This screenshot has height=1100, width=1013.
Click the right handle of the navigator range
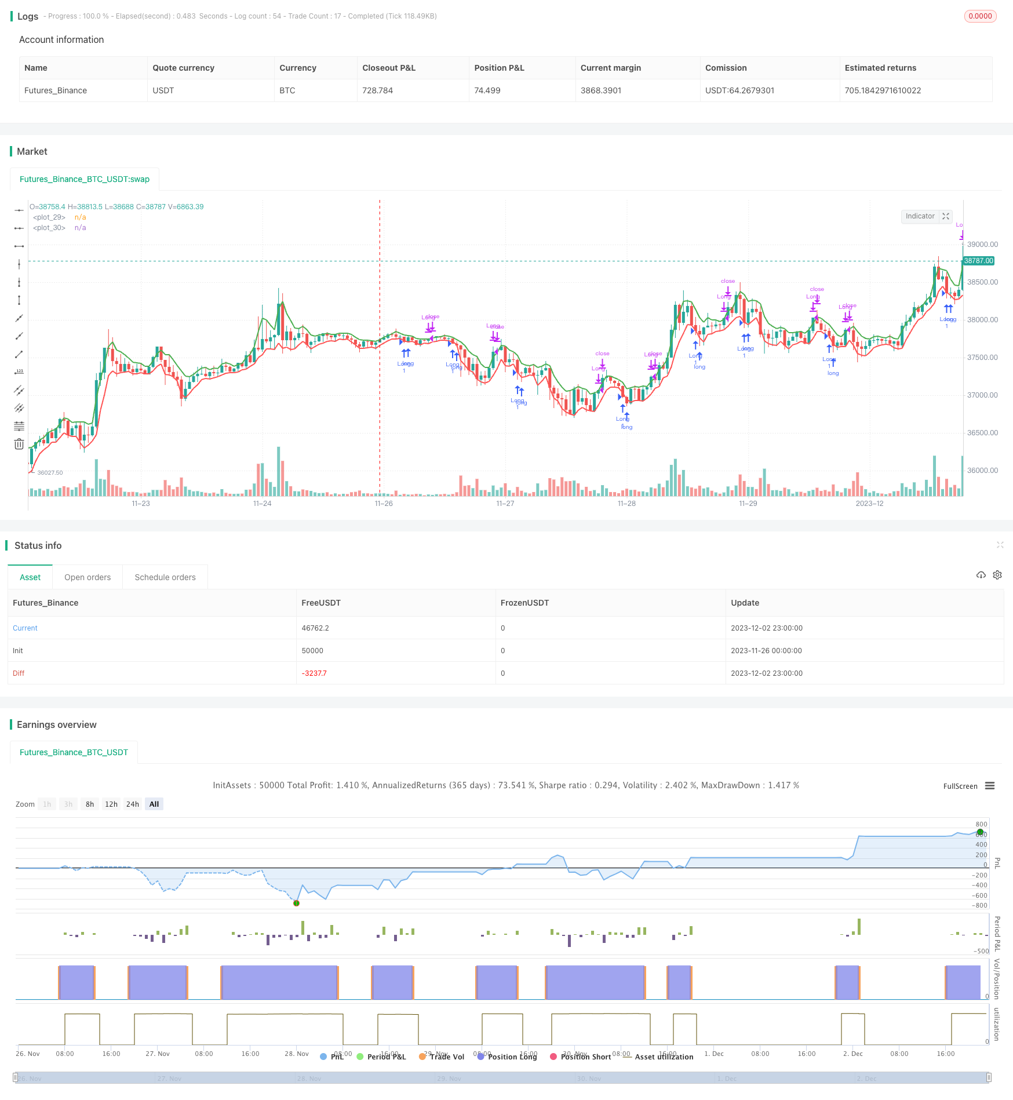click(x=989, y=1078)
